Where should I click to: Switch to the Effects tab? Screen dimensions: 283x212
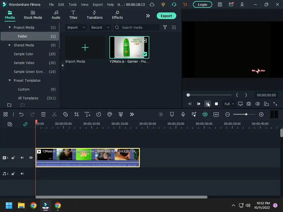point(117,15)
